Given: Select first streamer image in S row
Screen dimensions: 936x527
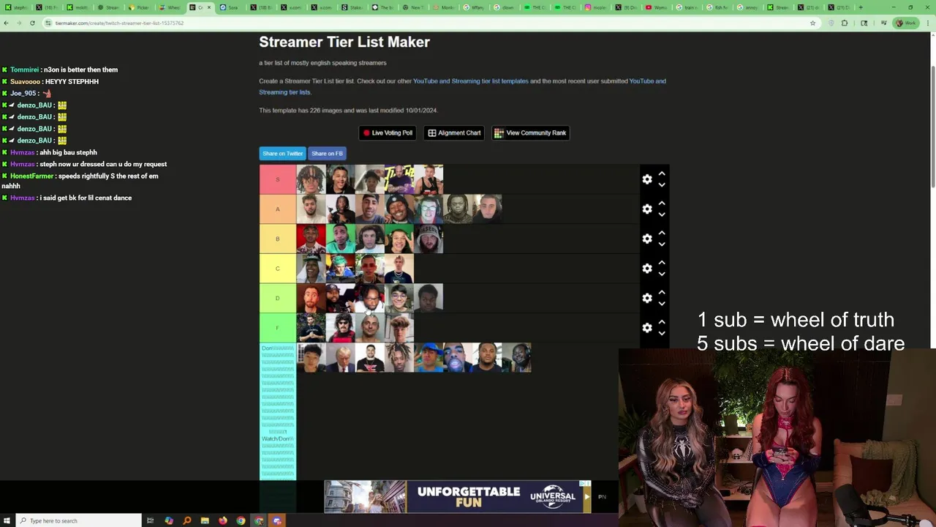Looking at the screenshot, I should [x=311, y=179].
